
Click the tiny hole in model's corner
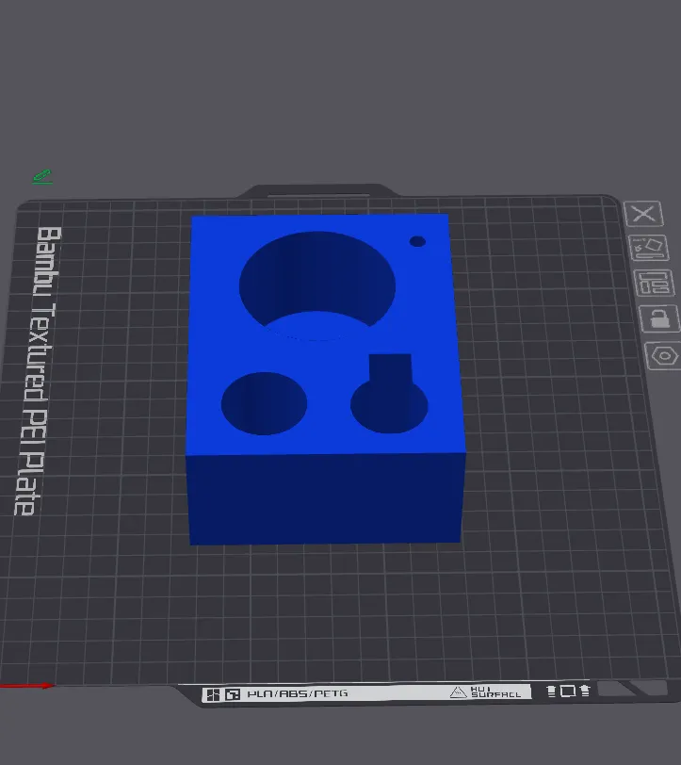417,241
